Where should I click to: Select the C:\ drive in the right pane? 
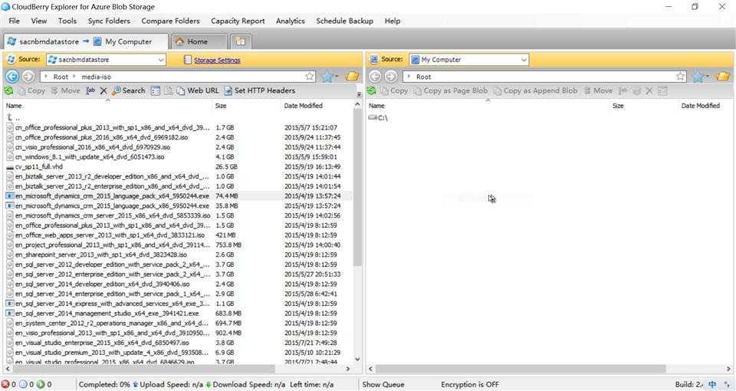tap(378, 117)
